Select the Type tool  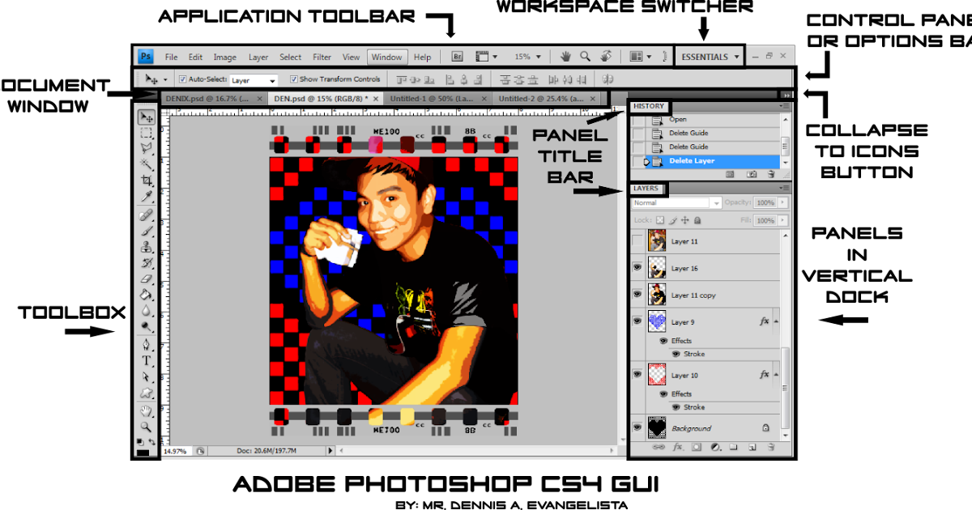coord(147,361)
